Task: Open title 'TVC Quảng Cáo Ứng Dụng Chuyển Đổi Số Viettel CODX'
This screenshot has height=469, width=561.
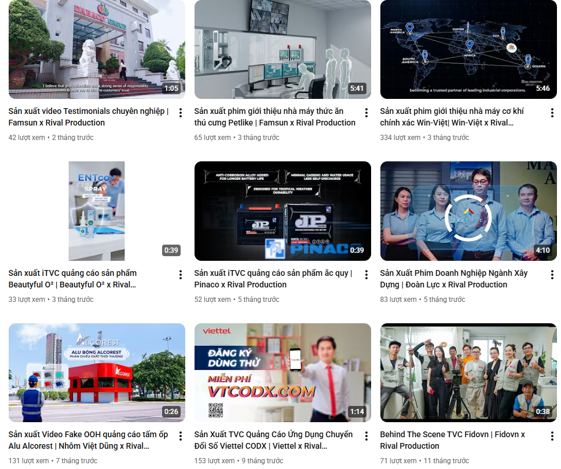Action: pos(273,440)
